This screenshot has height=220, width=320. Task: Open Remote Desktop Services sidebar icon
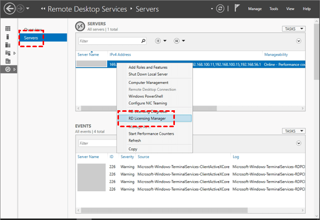click(7, 69)
